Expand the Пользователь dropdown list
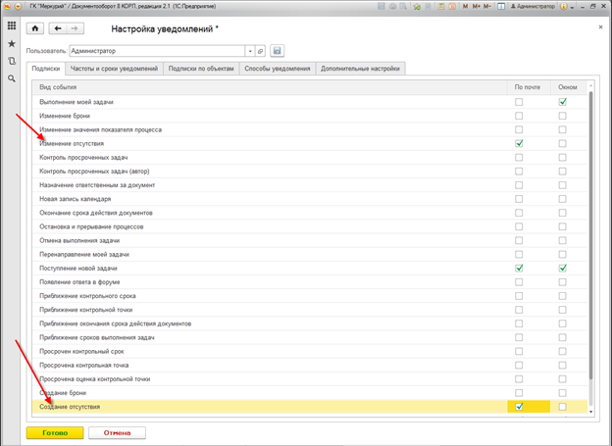Image resolution: width=612 pixels, height=446 pixels. [250, 50]
